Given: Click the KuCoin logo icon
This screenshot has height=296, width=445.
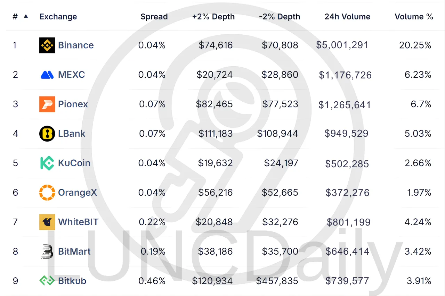Looking at the screenshot, I should [47, 163].
